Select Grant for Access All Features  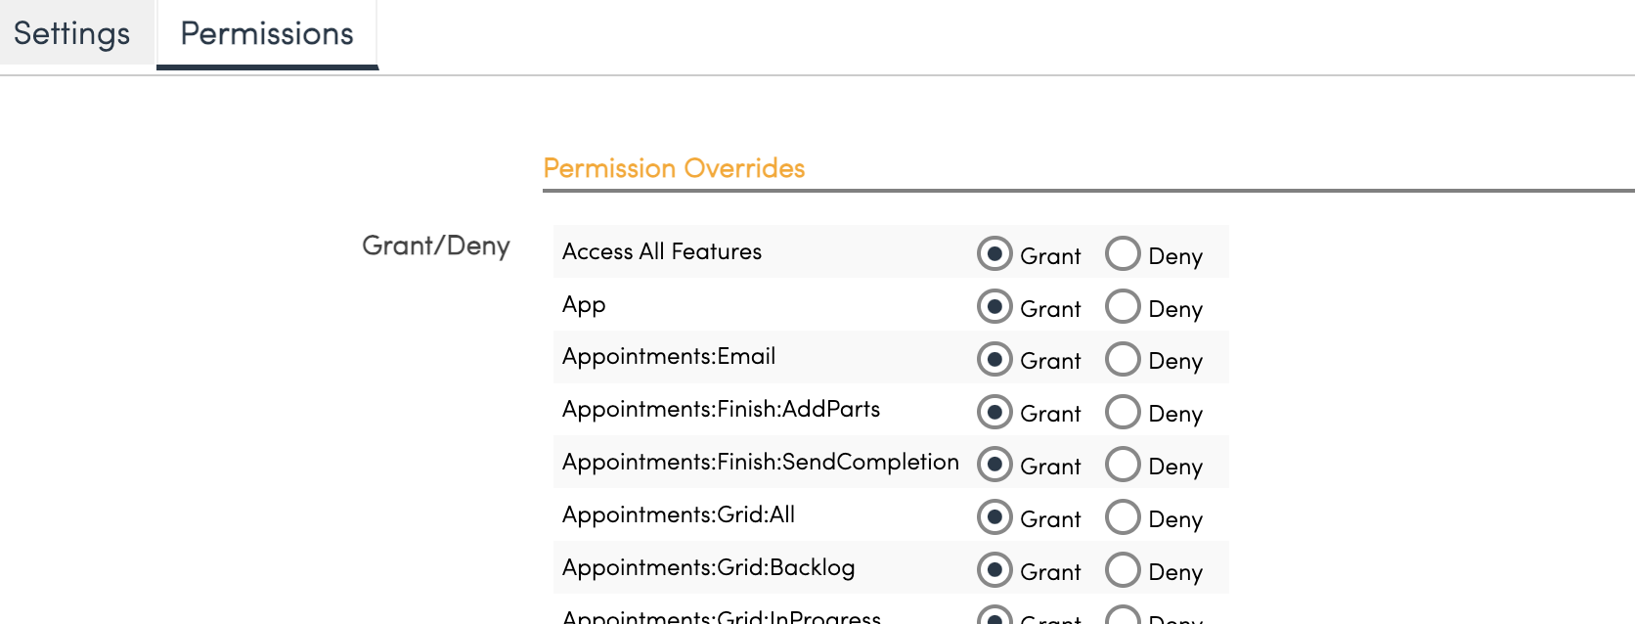tap(994, 253)
